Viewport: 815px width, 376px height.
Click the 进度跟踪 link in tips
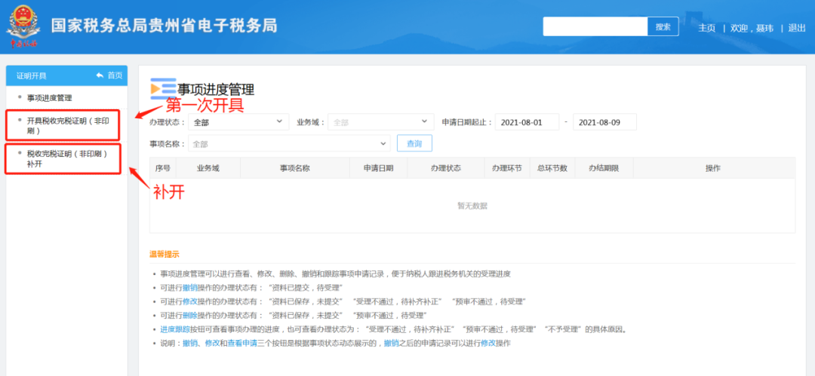pos(175,329)
